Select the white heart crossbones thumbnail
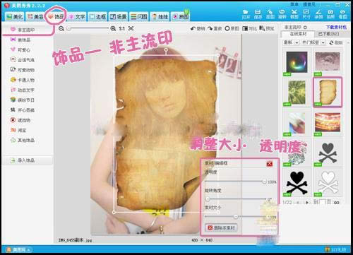Viewport: 353px width, 255px height. pyautogui.click(x=328, y=183)
